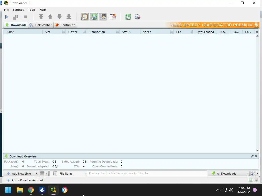Toggle clipboard observer button
Viewport: 262px width, 196px height.
[85, 17]
